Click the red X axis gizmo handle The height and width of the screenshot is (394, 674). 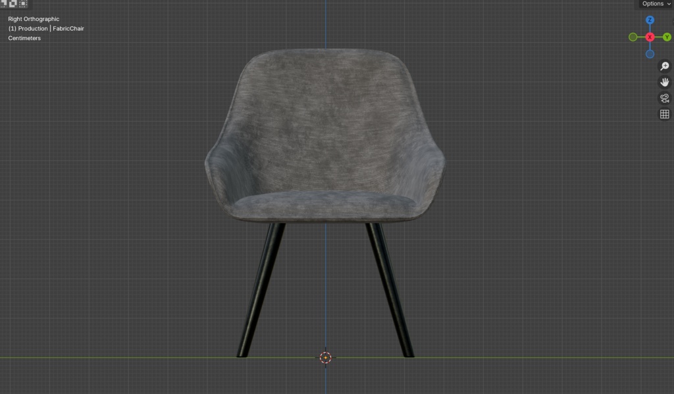650,37
